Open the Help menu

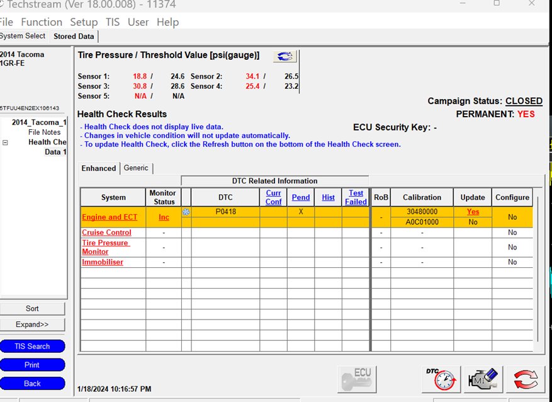click(167, 22)
